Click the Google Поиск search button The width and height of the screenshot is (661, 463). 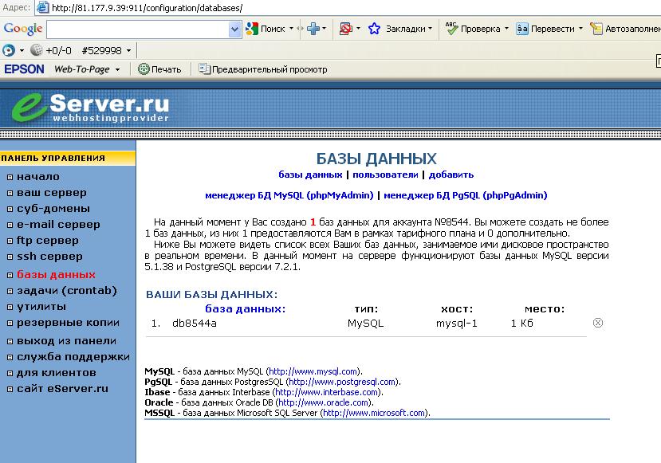coord(266,29)
